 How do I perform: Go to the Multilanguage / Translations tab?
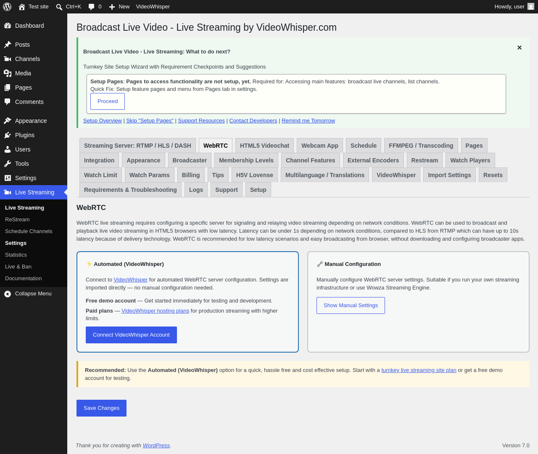(x=325, y=175)
